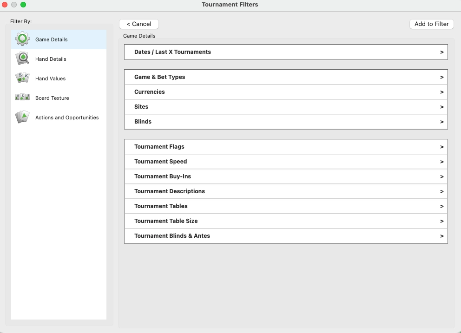Expand the Currencies row arrow
Image resolution: width=461 pixels, height=333 pixels.
point(441,92)
